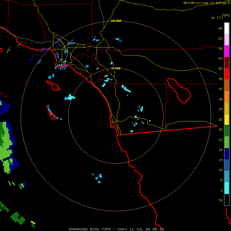Click the '14' scale value
This screenshot has width=231, height=231.
(220, 160)
